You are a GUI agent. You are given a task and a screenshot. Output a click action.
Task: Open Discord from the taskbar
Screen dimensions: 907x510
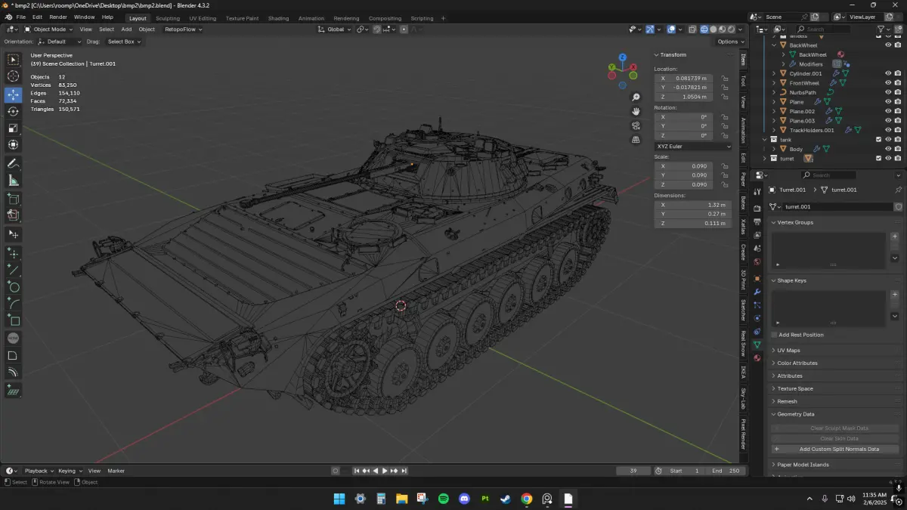[464, 499]
